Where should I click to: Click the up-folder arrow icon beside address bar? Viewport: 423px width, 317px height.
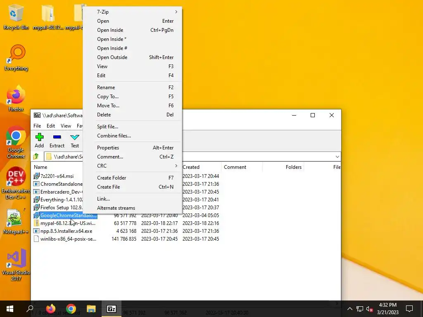click(36, 156)
